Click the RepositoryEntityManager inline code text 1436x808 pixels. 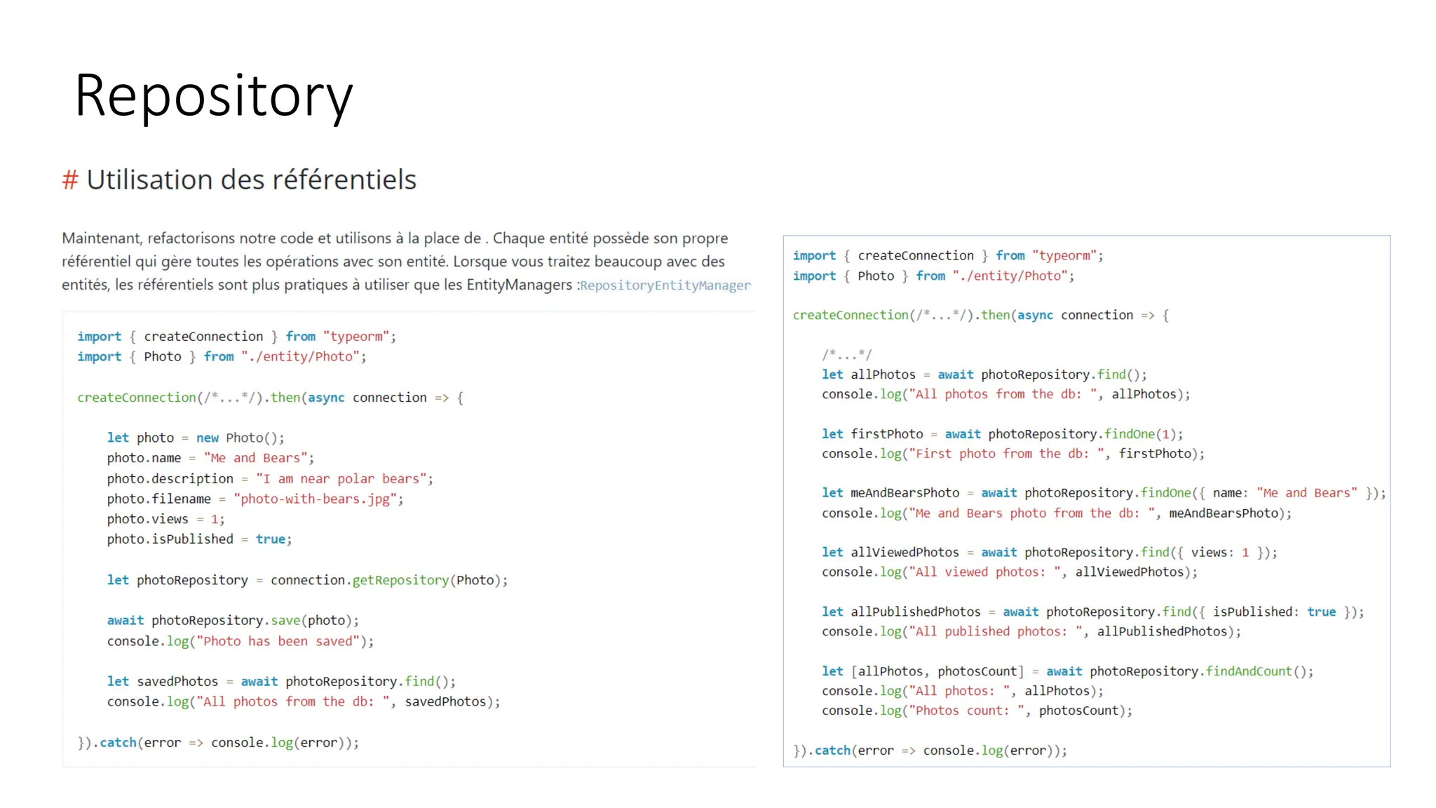click(665, 285)
